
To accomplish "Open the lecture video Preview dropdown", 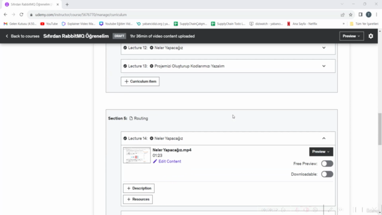I will point(321,152).
